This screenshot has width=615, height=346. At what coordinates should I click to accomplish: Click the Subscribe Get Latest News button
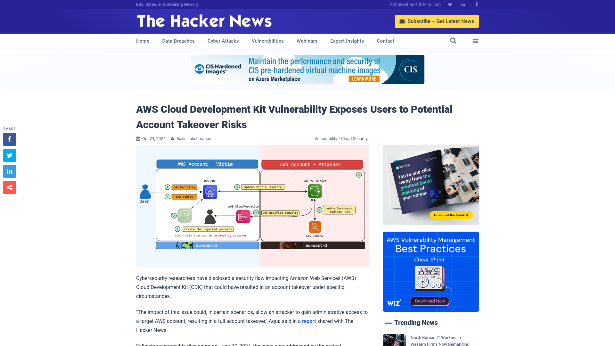tap(437, 21)
